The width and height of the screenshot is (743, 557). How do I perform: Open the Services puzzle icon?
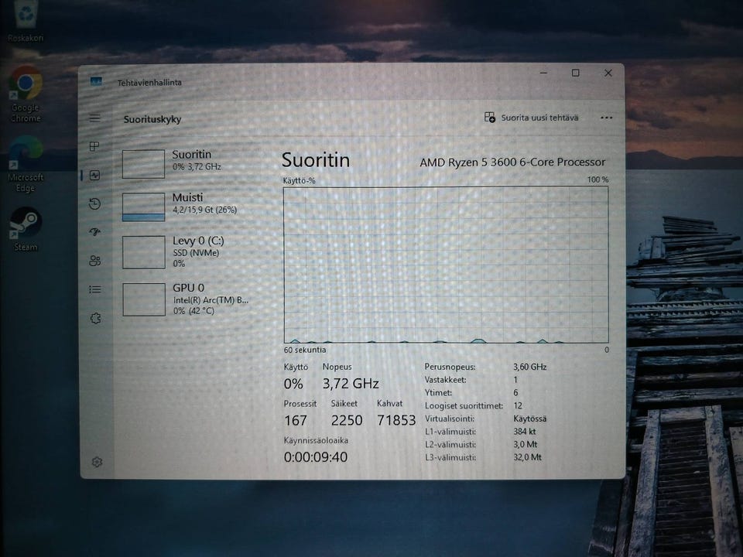[95, 318]
